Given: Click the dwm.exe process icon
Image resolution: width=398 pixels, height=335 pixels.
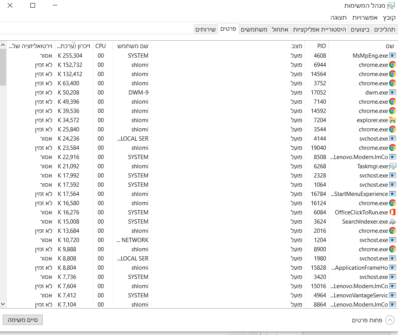Looking at the screenshot, I should click(x=392, y=93).
